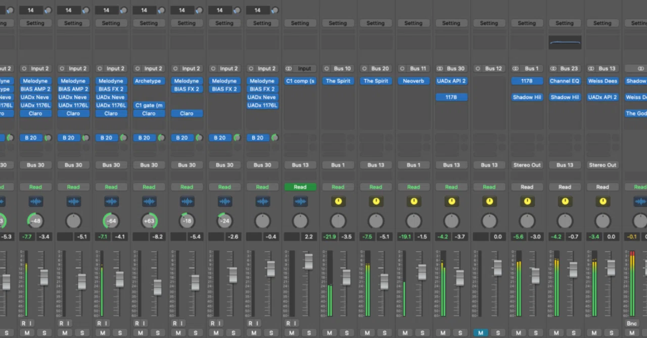647x338 pixels.
Task: Mute the Archetype channel strip
Action: point(141,333)
